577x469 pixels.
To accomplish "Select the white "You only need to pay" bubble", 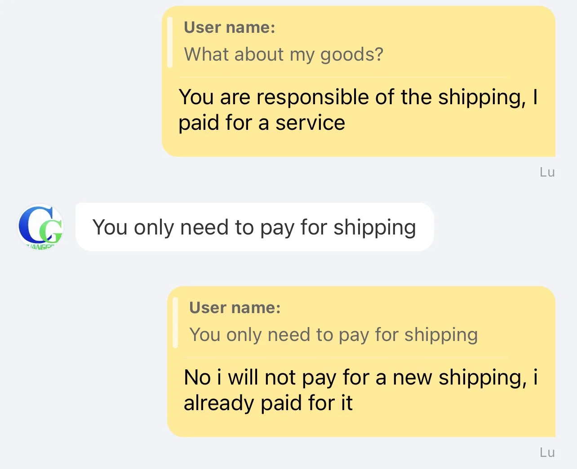I will 254,227.
